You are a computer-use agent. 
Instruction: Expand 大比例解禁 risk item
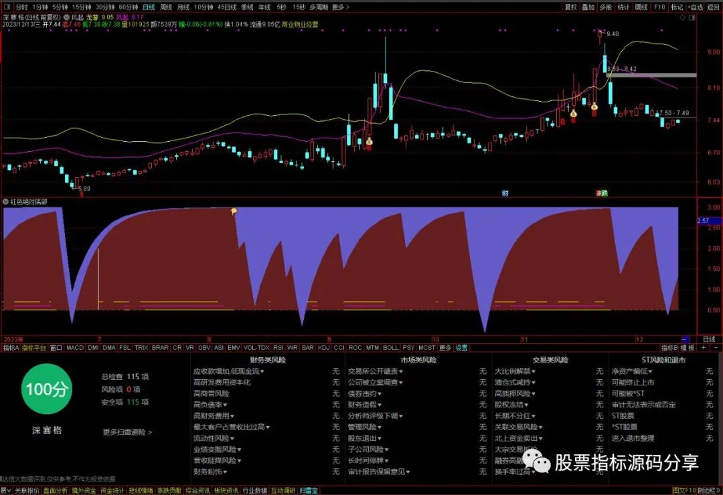click(515, 371)
